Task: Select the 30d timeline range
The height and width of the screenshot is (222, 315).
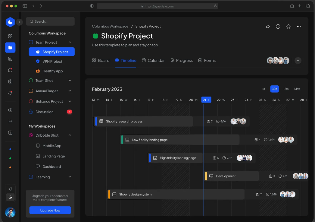Action: [x=274, y=89]
